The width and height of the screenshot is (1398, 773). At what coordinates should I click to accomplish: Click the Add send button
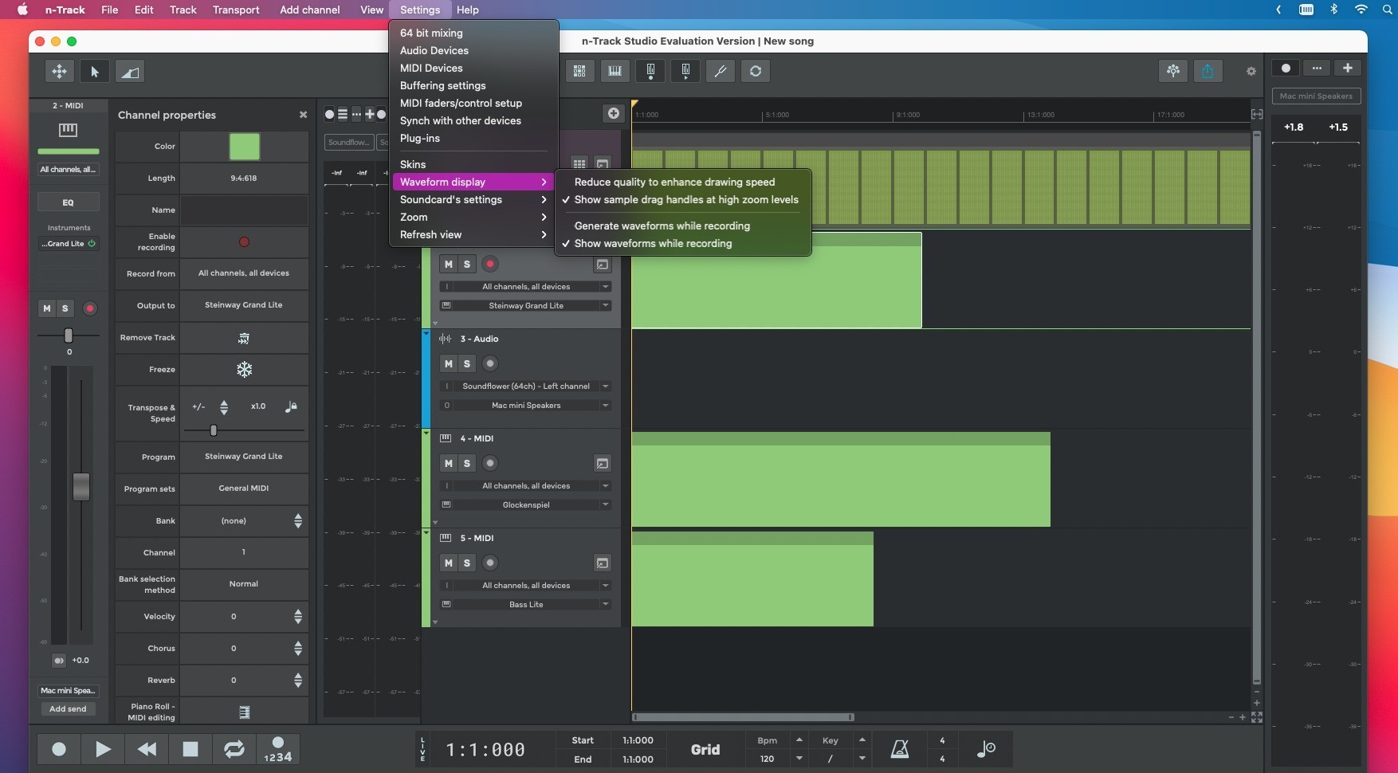click(x=68, y=709)
